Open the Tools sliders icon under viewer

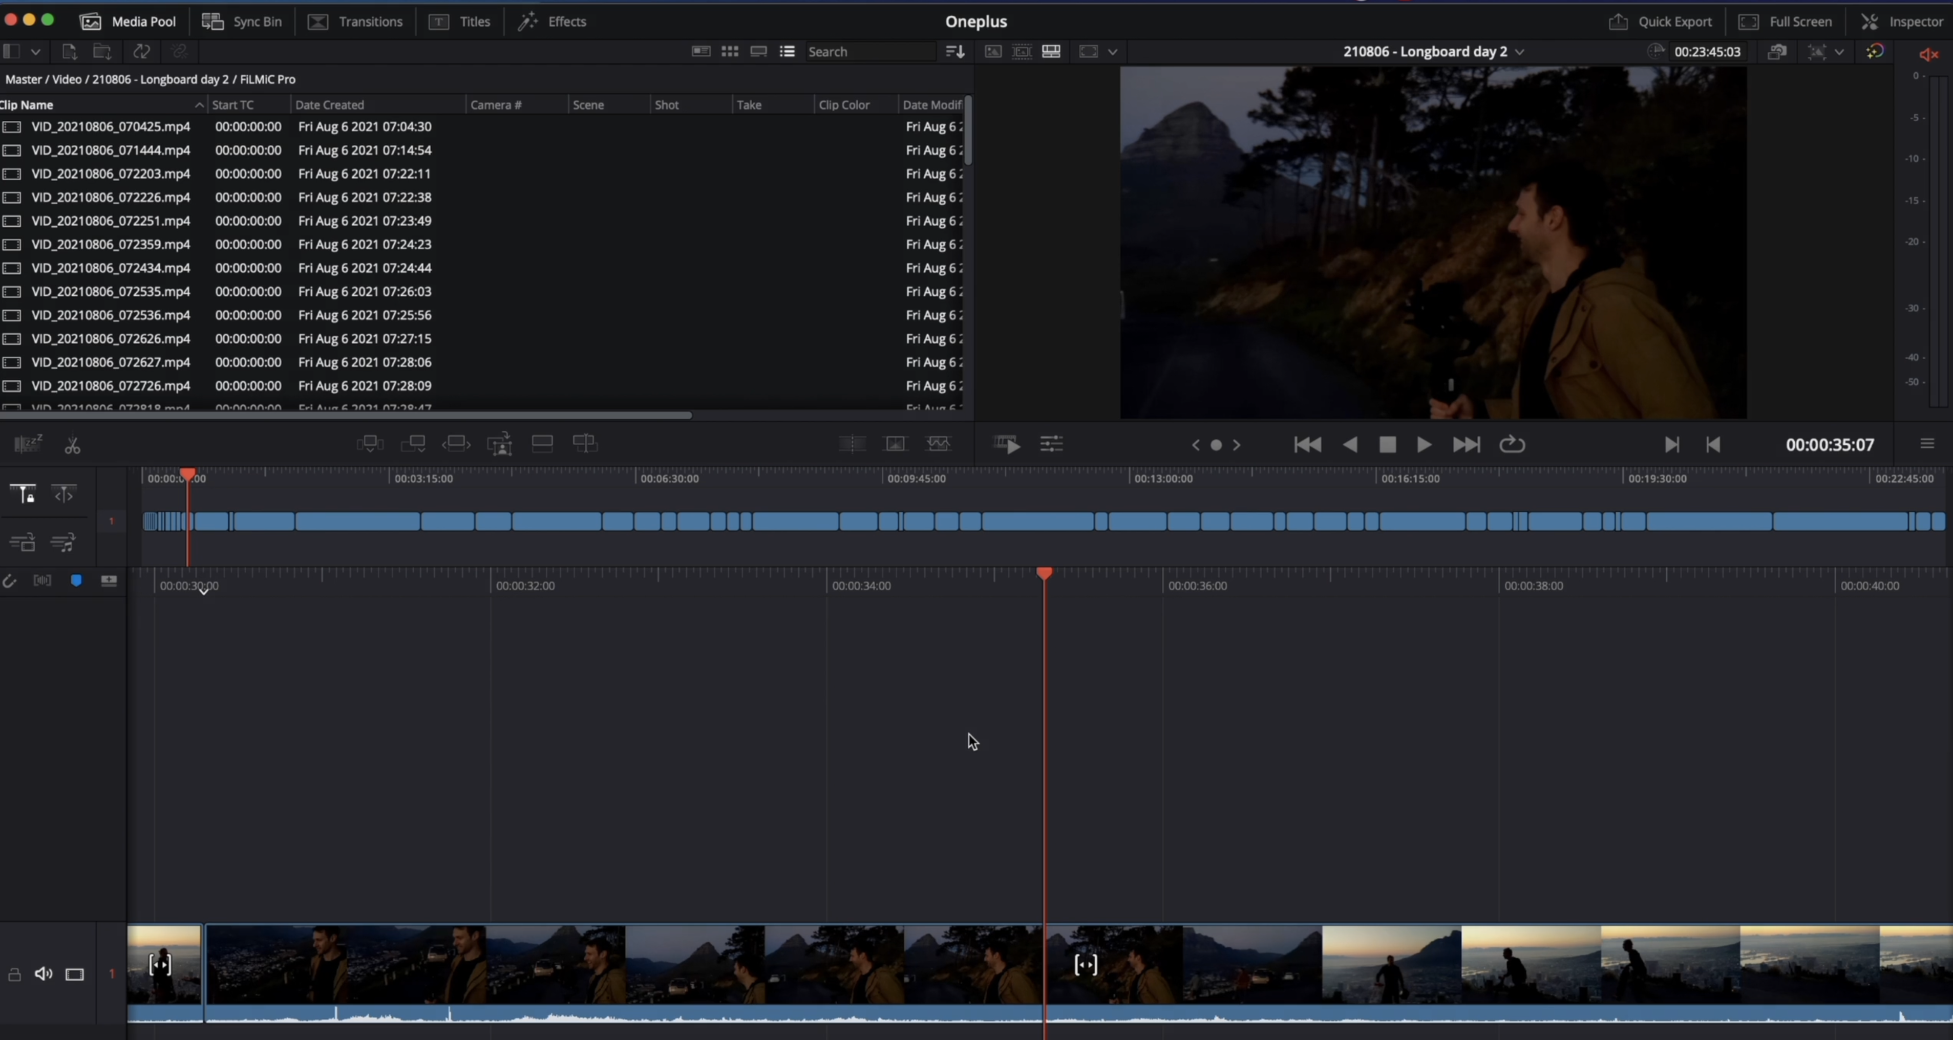tap(1051, 444)
